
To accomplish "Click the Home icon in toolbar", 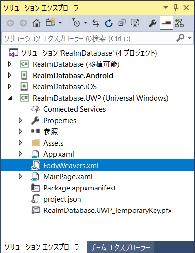I will click(37, 23).
